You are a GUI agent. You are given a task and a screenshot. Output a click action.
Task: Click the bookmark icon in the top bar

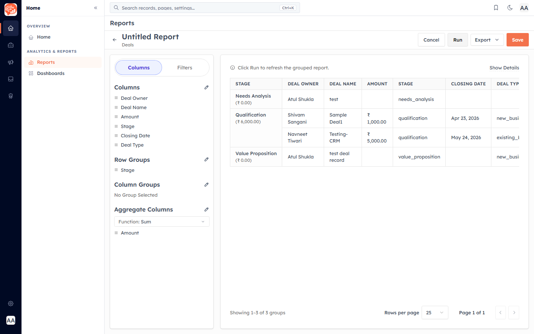click(496, 8)
